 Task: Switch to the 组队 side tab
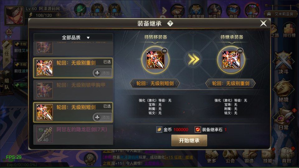click(7, 83)
